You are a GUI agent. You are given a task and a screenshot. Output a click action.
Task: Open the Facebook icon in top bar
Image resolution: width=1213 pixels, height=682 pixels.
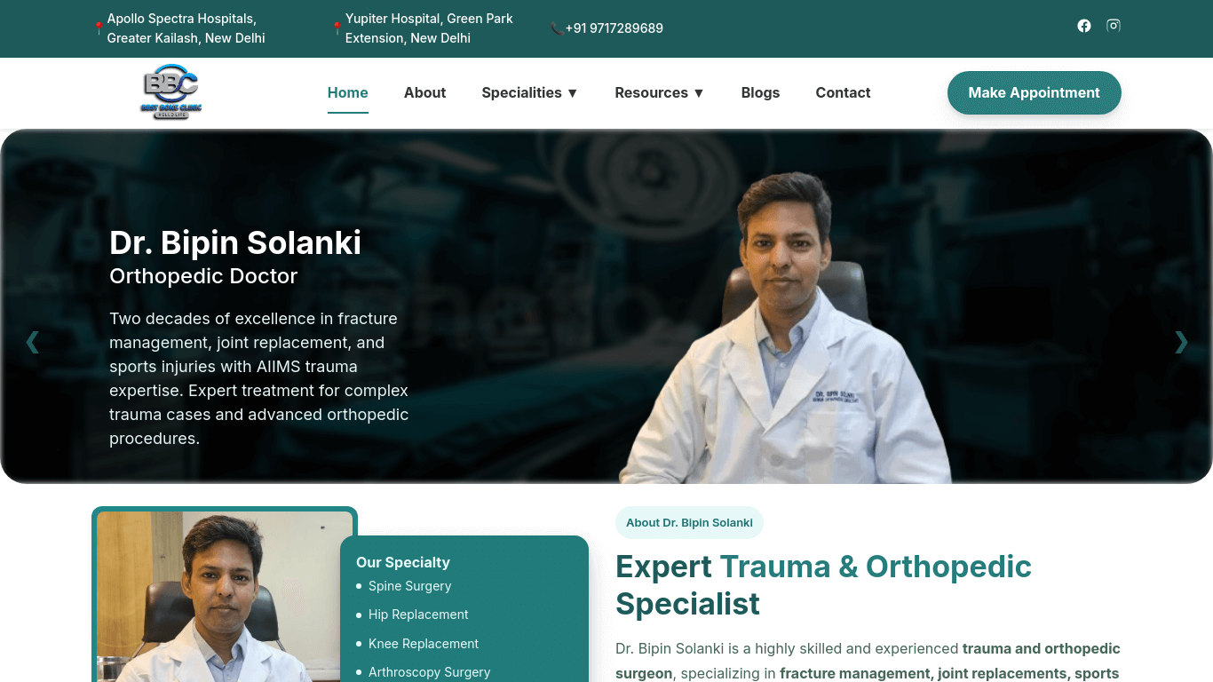click(x=1084, y=26)
